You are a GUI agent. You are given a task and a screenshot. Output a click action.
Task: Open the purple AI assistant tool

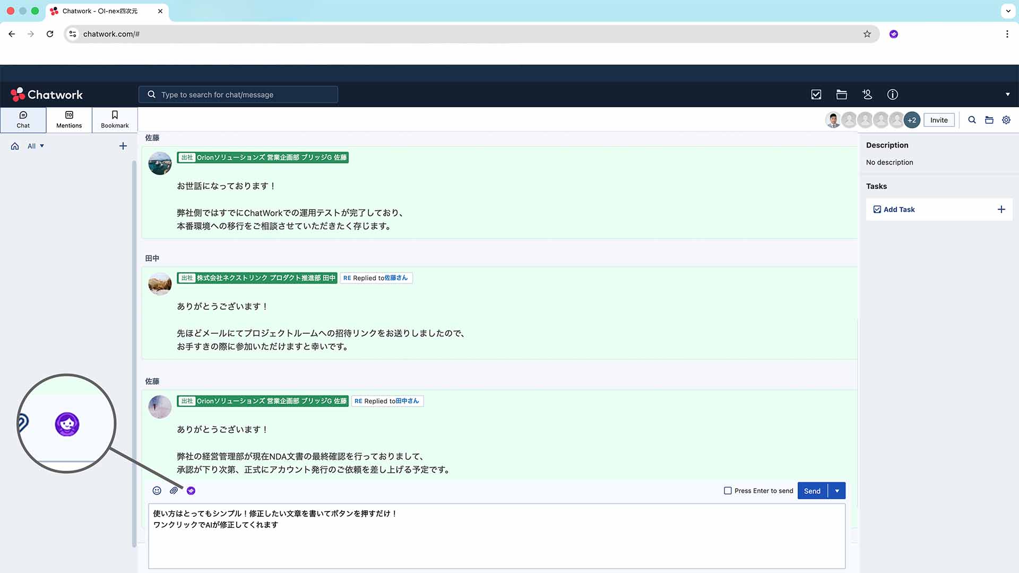tap(191, 491)
